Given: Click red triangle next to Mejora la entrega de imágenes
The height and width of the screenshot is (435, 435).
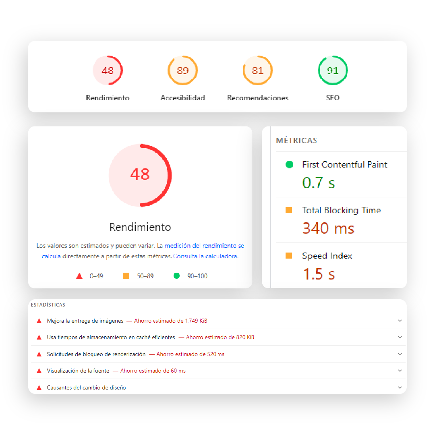Looking at the screenshot, I should (39, 321).
